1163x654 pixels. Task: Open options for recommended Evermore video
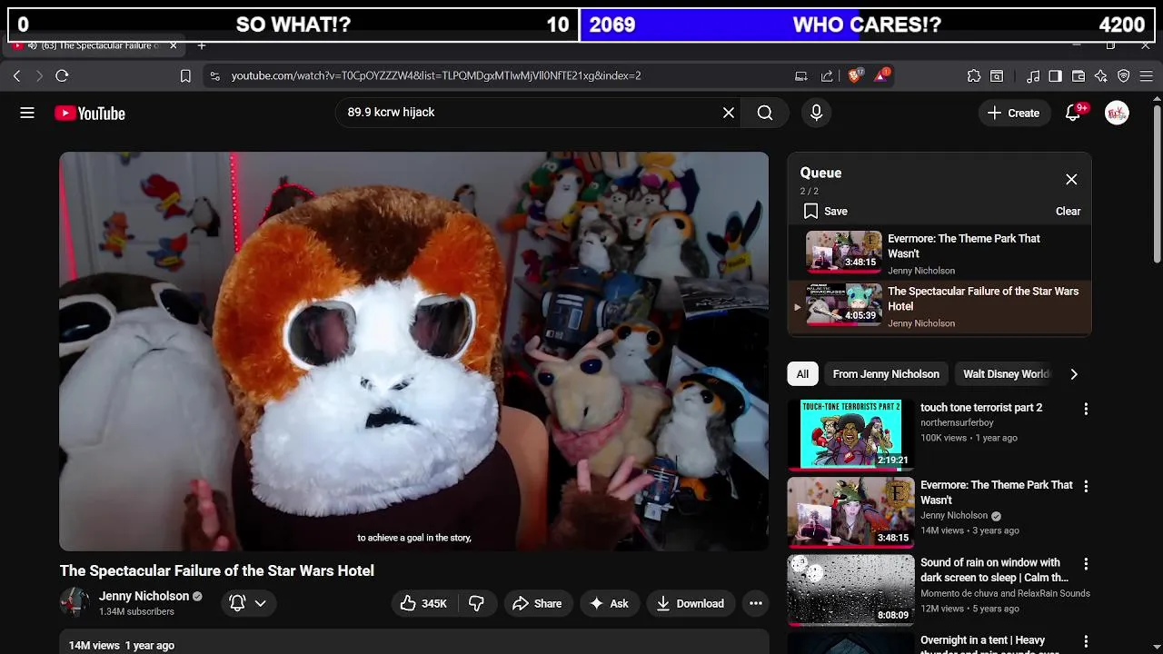pyautogui.click(x=1086, y=487)
